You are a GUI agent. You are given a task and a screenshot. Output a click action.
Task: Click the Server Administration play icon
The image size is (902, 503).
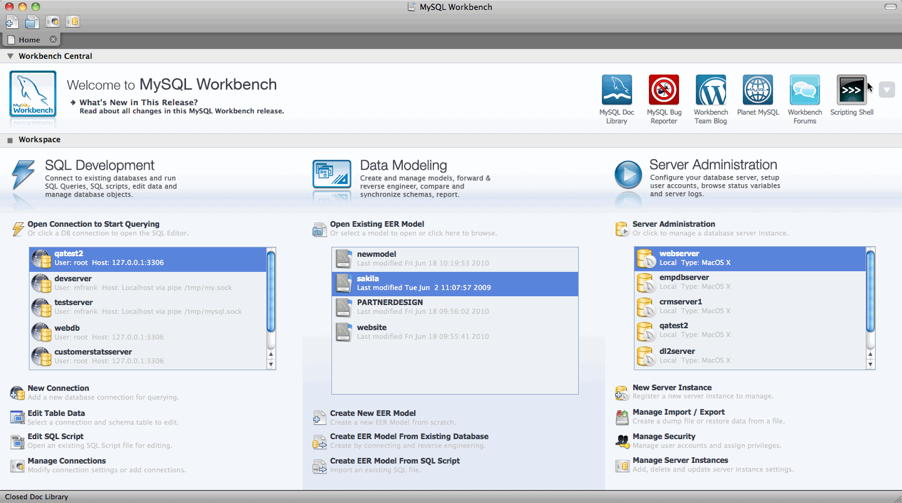click(628, 175)
